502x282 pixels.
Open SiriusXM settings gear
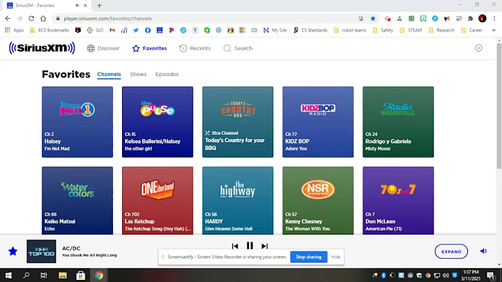pos(478,48)
